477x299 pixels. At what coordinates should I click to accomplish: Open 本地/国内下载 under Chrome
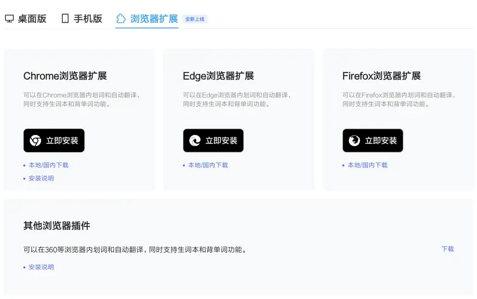[x=49, y=165]
